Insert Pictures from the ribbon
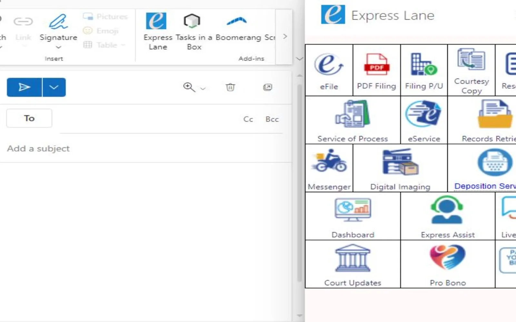 (105, 16)
